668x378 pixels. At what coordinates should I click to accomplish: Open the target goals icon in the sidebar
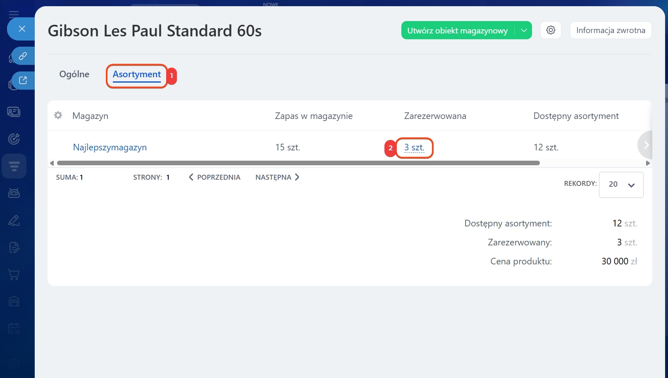14,139
